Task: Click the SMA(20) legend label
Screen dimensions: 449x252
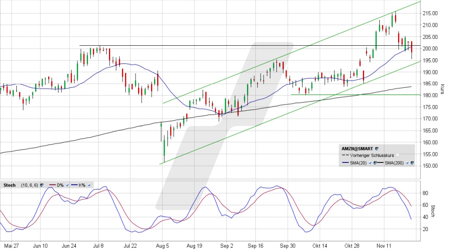Action: pos(358,163)
